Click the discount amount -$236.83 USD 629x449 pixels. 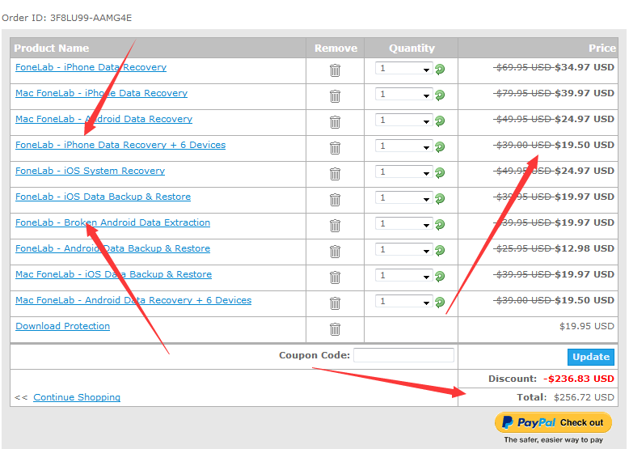[578, 379]
